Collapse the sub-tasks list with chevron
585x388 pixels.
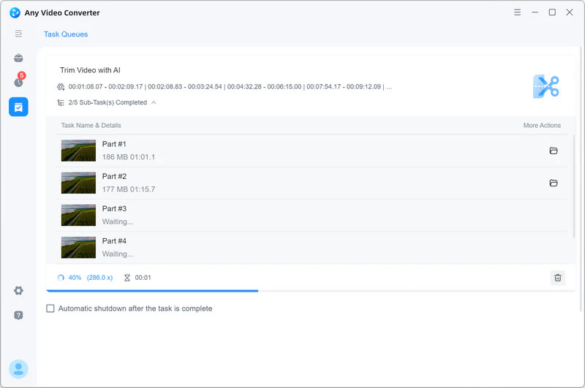[154, 102]
